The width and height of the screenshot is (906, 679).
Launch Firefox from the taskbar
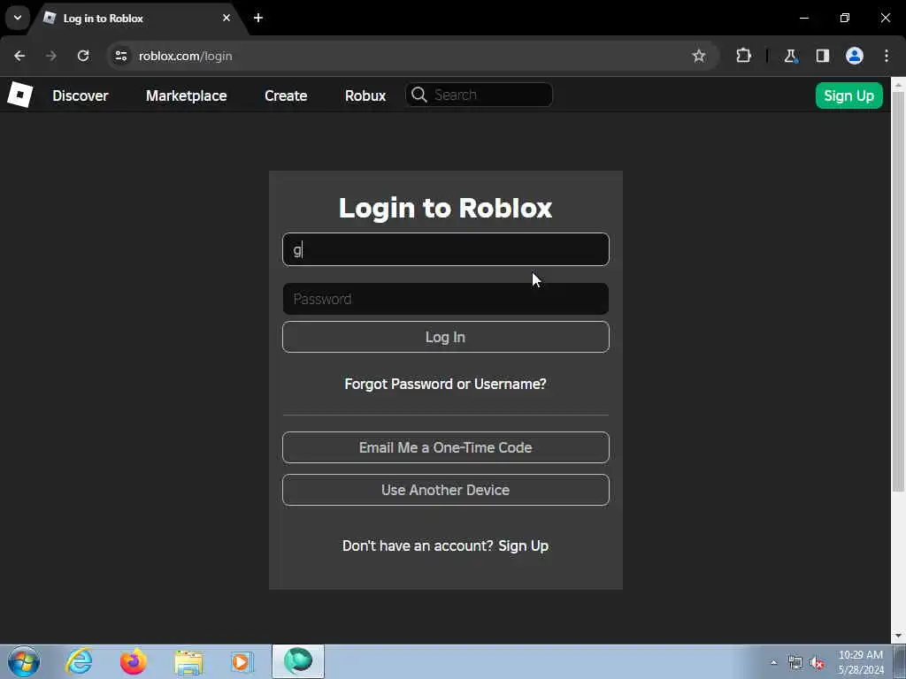click(133, 661)
